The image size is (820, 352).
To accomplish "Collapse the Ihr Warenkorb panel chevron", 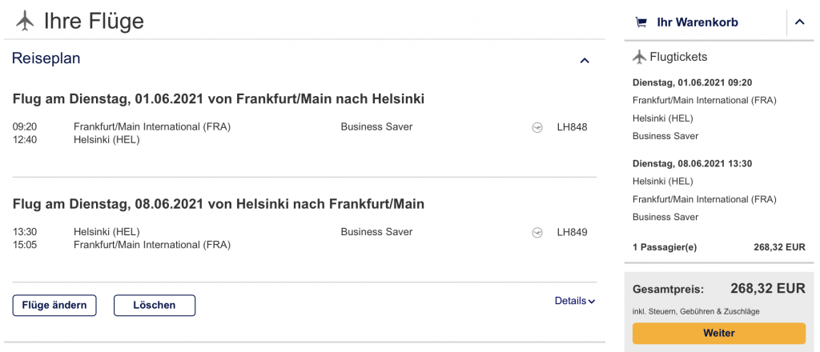I will pos(799,22).
